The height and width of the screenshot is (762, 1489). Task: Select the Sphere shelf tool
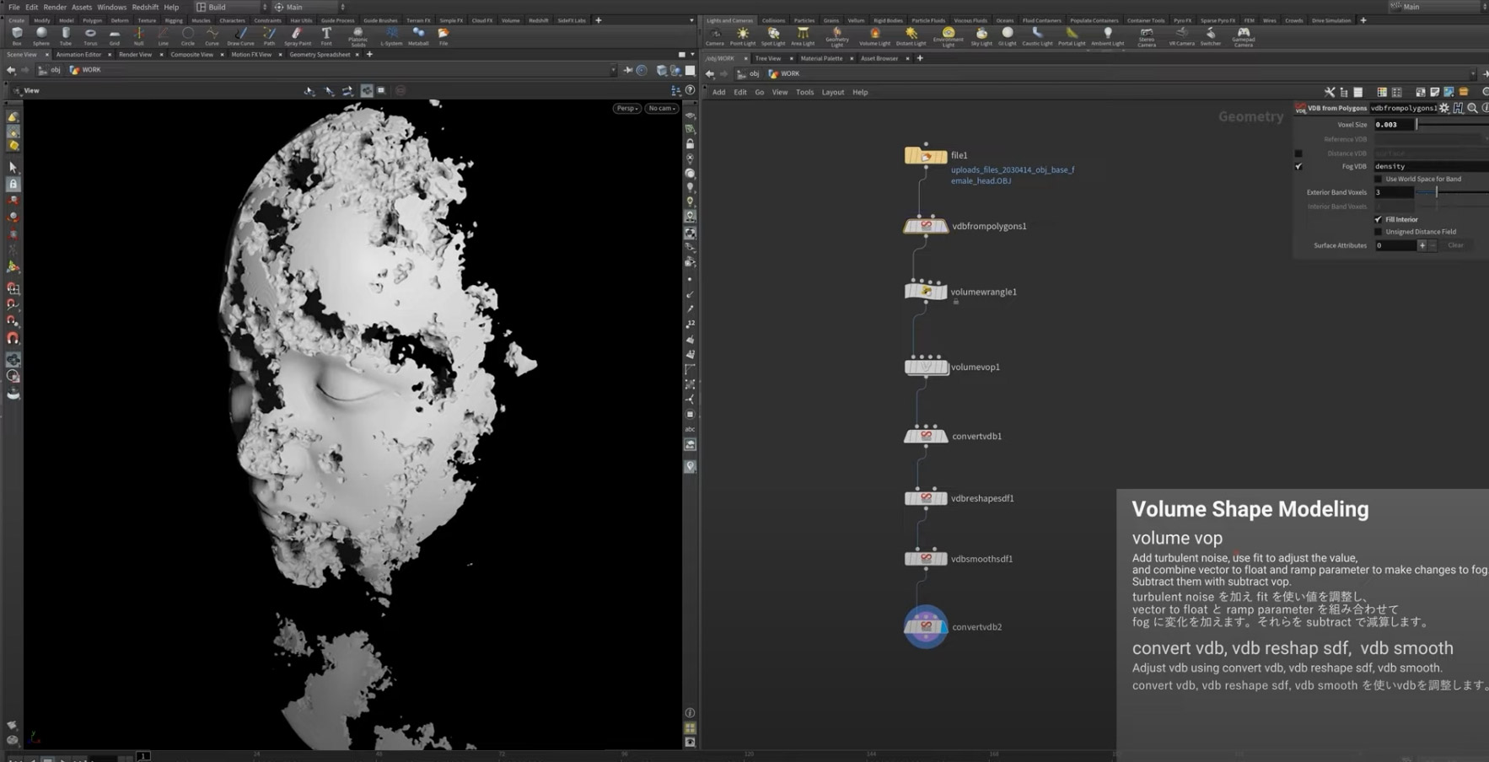[x=41, y=36]
